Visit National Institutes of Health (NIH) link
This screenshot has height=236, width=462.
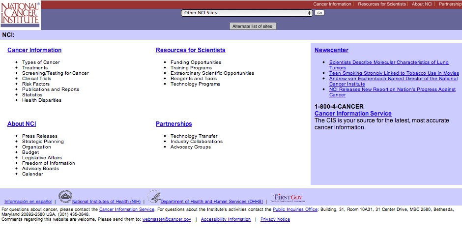pyautogui.click(x=106, y=202)
